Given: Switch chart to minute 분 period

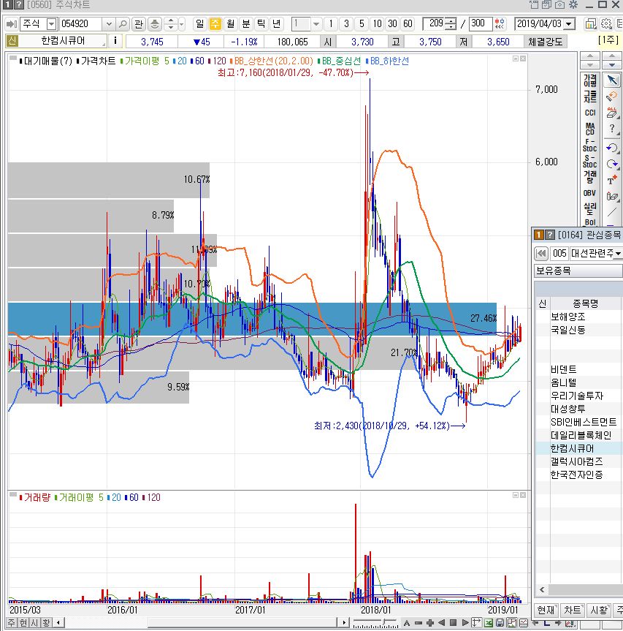Looking at the screenshot, I should [x=246, y=24].
